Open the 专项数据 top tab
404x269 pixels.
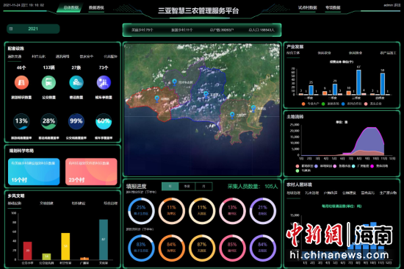(x=333, y=8)
